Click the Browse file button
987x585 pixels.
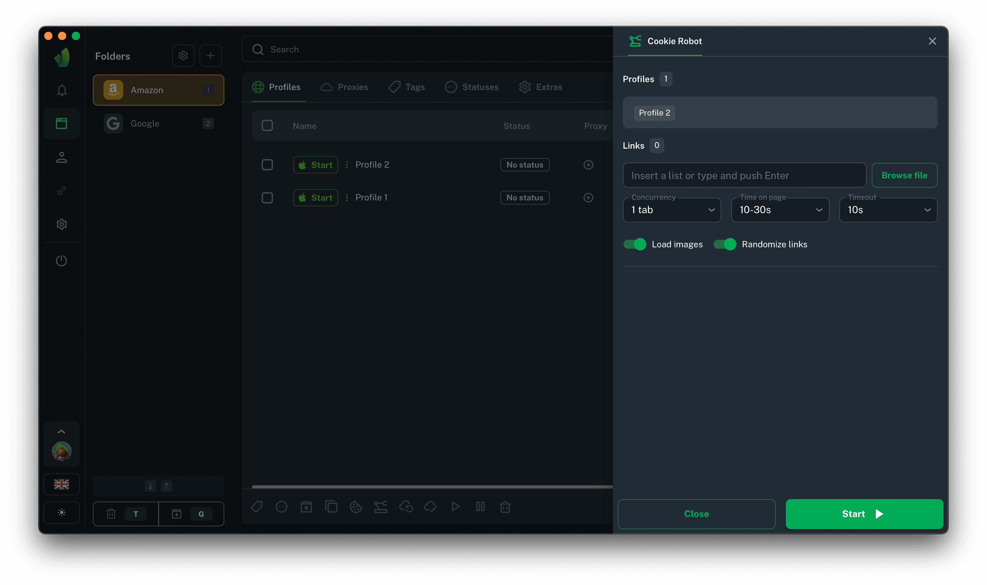(x=904, y=176)
